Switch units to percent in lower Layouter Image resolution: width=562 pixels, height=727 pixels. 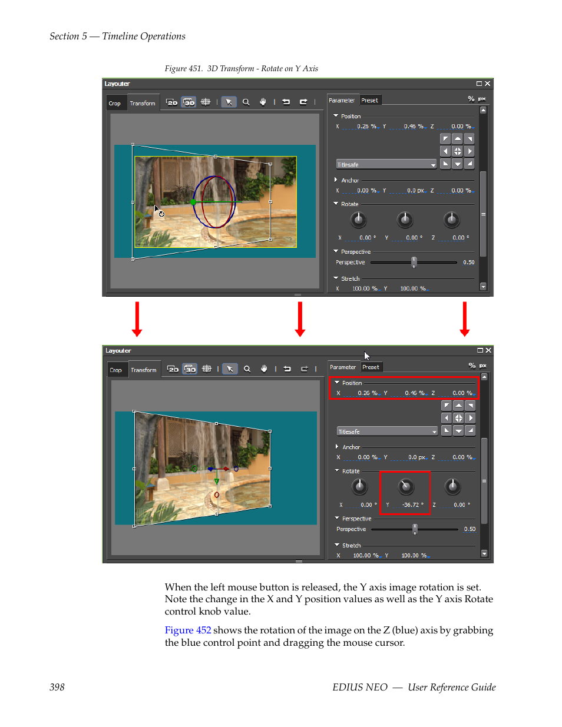coord(472,366)
